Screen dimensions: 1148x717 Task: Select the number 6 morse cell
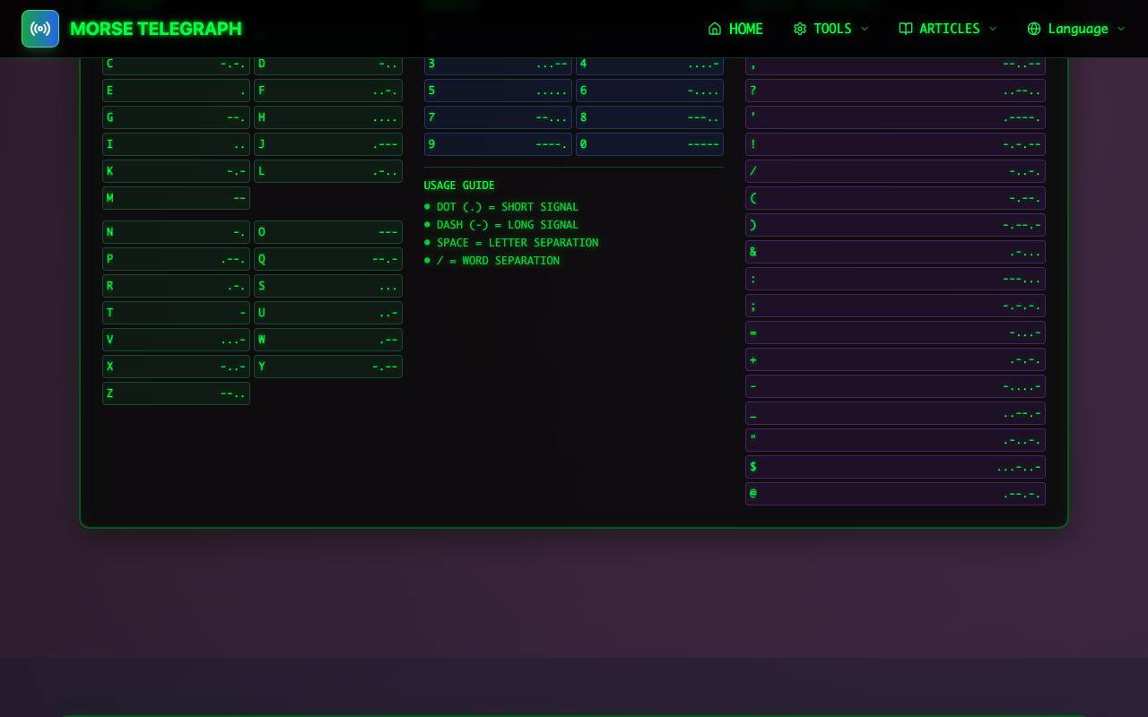(649, 91)
